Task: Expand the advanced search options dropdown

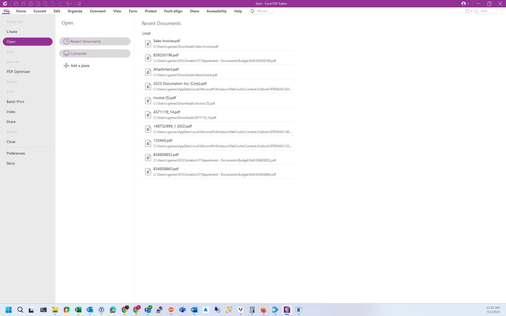Action: tap(468, 11)
